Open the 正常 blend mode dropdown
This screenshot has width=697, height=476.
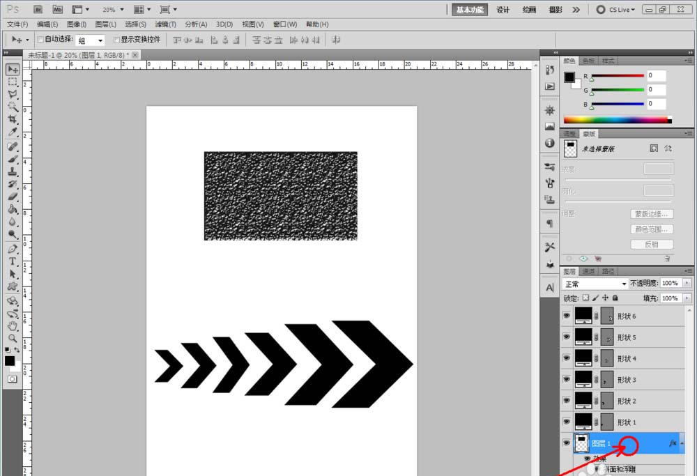point(595,284)
